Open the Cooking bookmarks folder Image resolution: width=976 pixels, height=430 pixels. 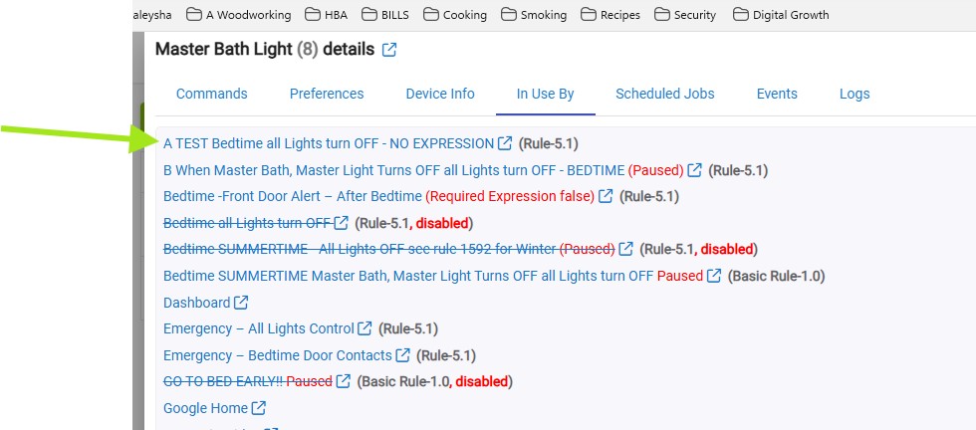coord(455,15)
